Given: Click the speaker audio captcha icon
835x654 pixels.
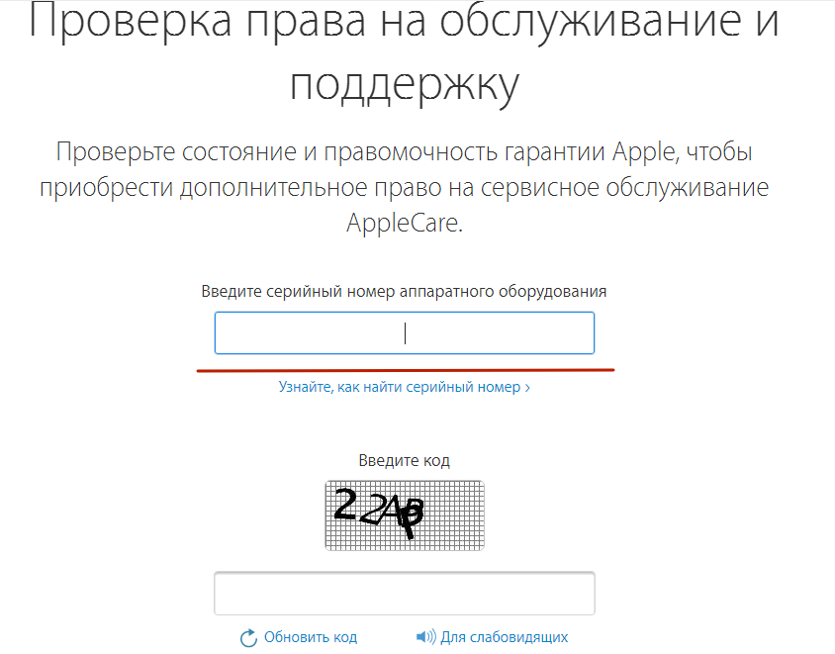Looking at the screenshot, I should click(x=426, y=636).
